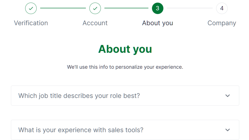Expand the sales tools experience dropdown
Image resolution: width=249 pixels, height=140 pixels.
pyautogui.click(x=125, y=130)
